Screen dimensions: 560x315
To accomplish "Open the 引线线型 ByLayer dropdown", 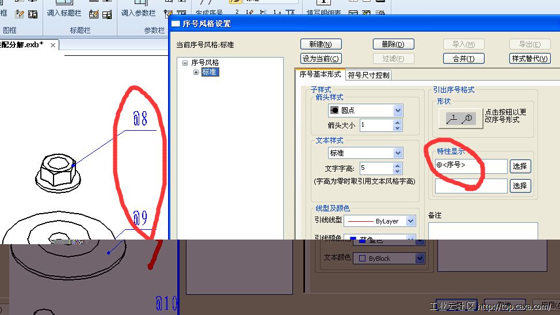I will pos(411,221).
